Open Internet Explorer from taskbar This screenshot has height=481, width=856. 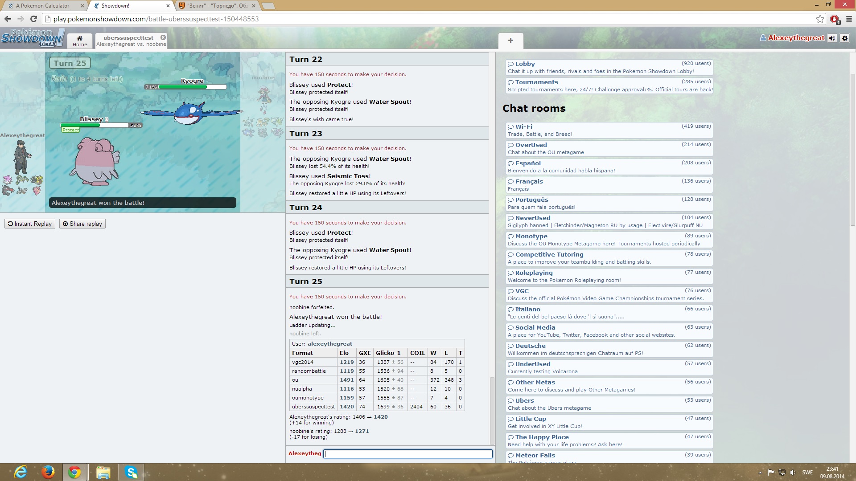click(x=21, y=472)
